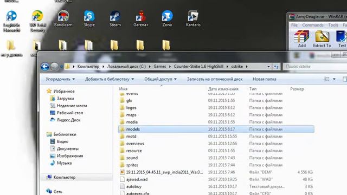
Task: Open the 360 Total Security shortcut
Action: point(37,21)
